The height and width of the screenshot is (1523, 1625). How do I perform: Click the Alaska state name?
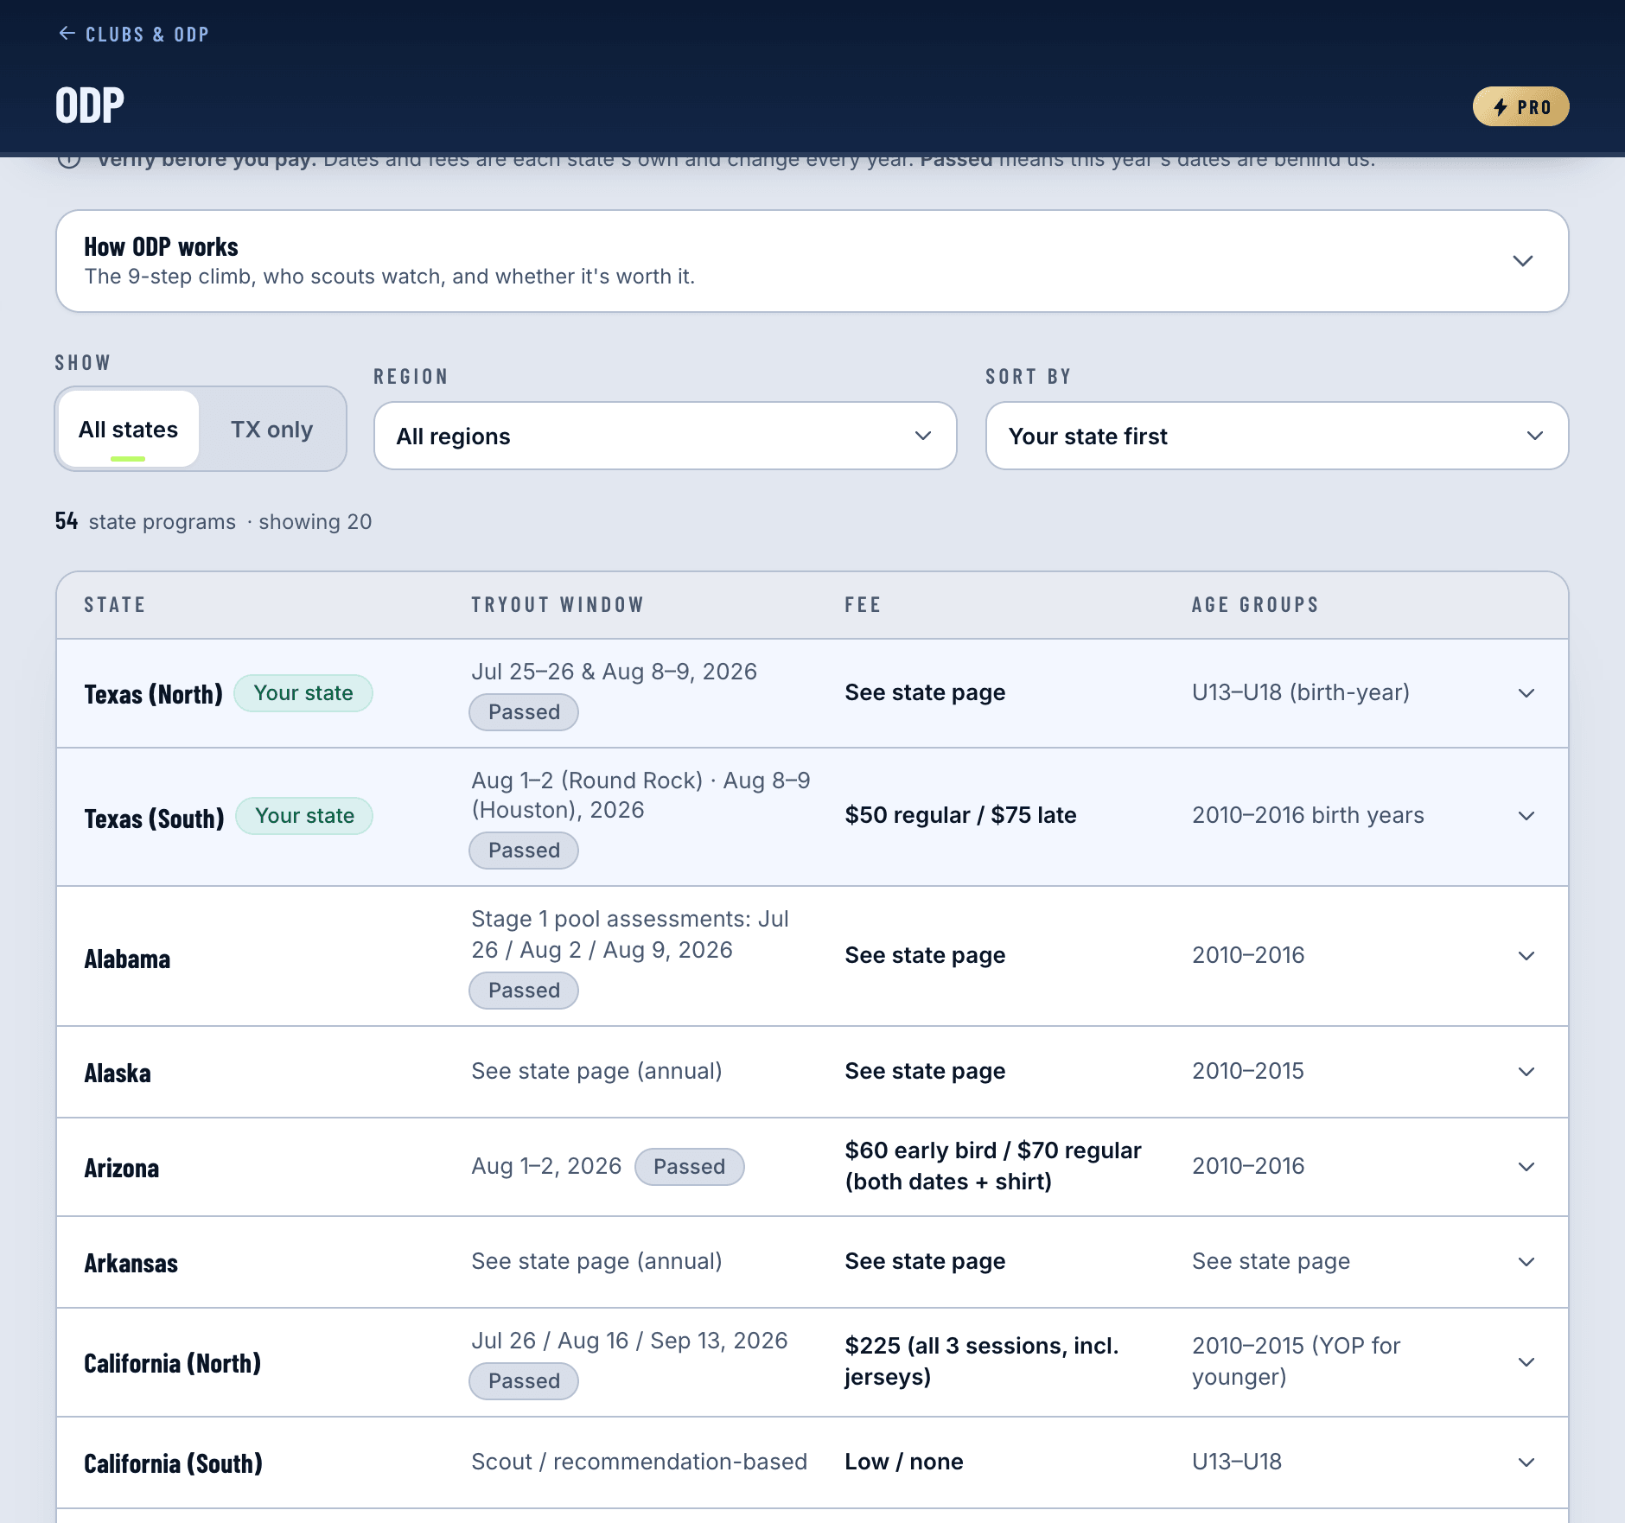pos(118,1073)
